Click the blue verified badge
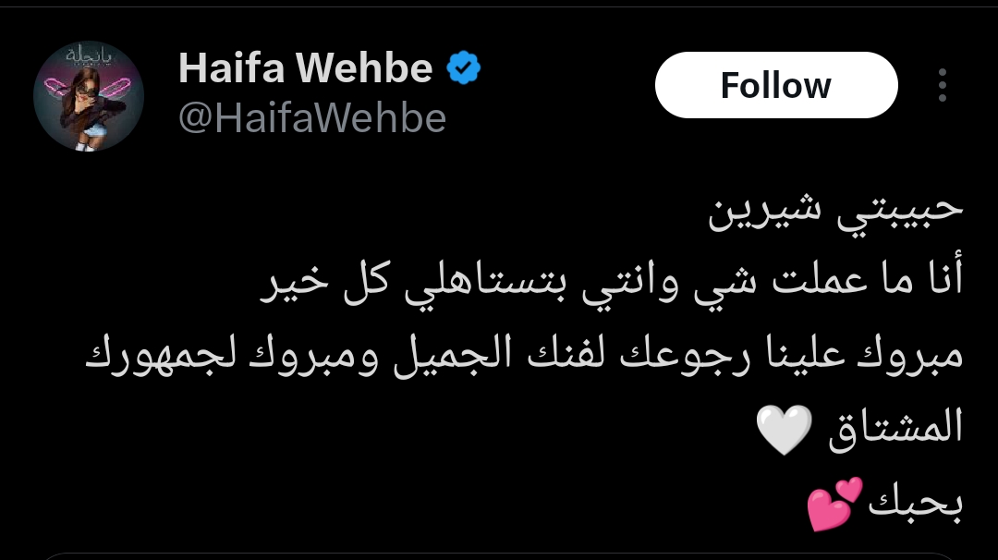Image resolution: width=998 pixels, height=560 pixels. [x=463, y=68]
